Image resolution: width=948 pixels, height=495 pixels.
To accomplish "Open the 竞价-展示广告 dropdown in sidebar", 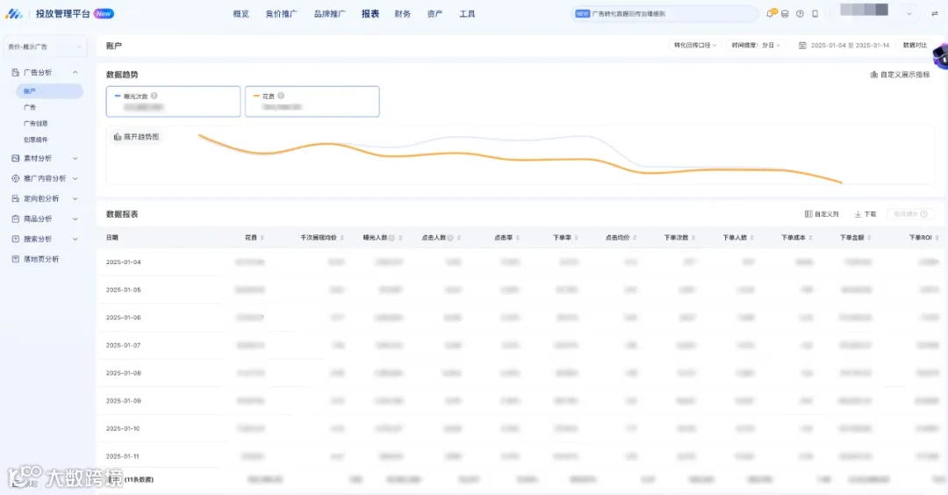I will (45, 47).
